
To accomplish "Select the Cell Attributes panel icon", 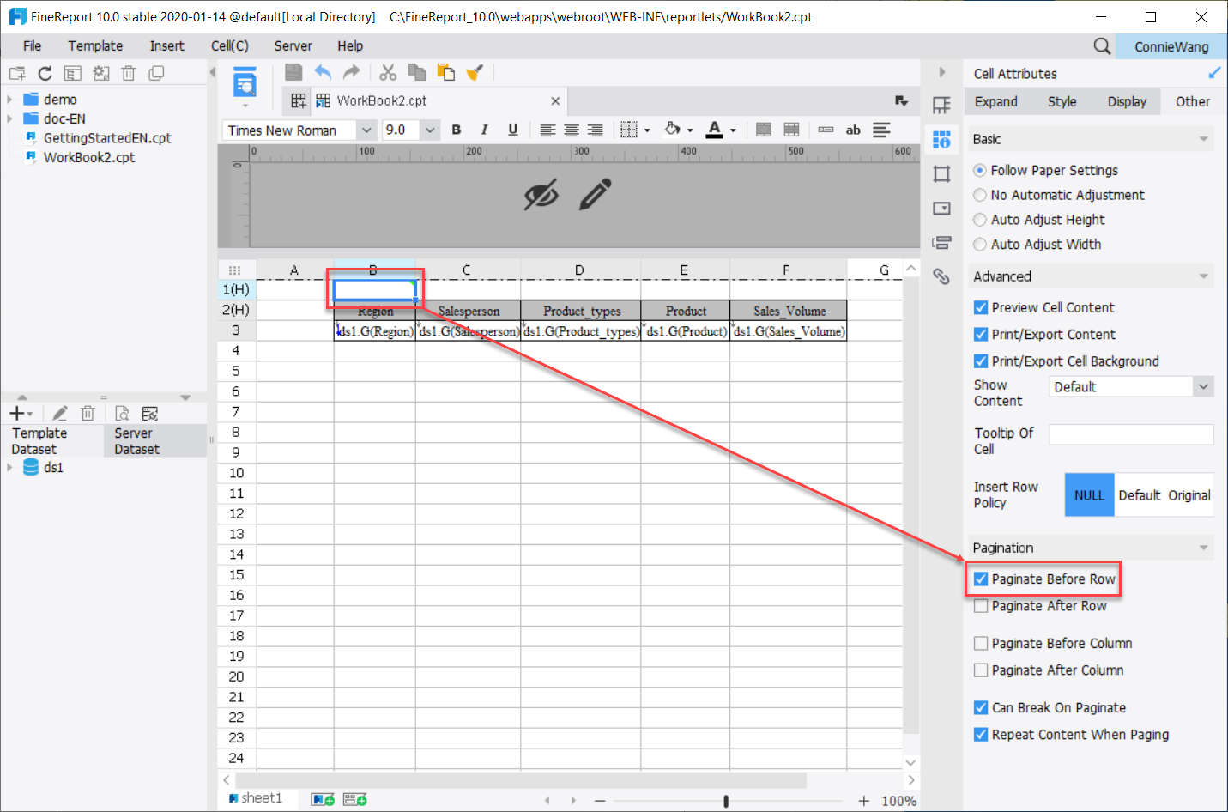I will coord(941,138).
